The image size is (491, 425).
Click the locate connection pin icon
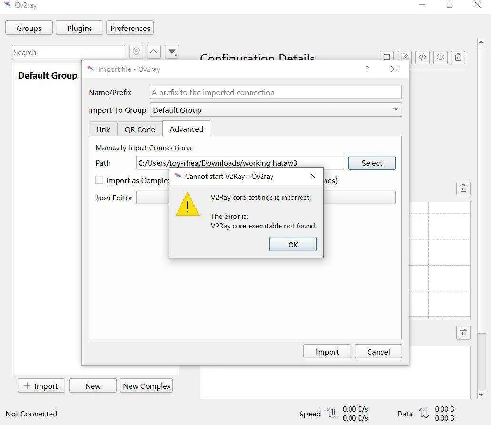136,51
